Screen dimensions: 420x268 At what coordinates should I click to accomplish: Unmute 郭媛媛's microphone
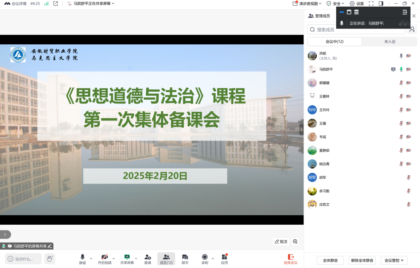401,83
